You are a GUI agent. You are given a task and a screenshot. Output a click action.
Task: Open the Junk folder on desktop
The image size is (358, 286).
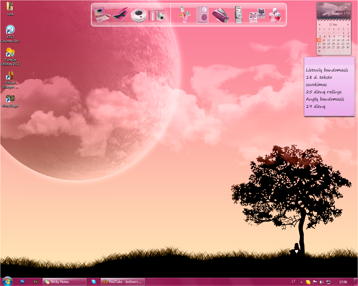point(10,9)
